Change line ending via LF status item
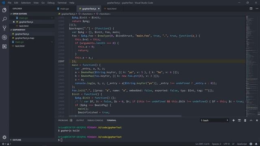Viewport: 260px width, 146px height. [233, 144]
